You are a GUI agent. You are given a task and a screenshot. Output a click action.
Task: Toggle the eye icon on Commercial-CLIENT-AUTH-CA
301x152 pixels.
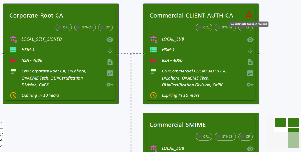(x=250, y=40)
